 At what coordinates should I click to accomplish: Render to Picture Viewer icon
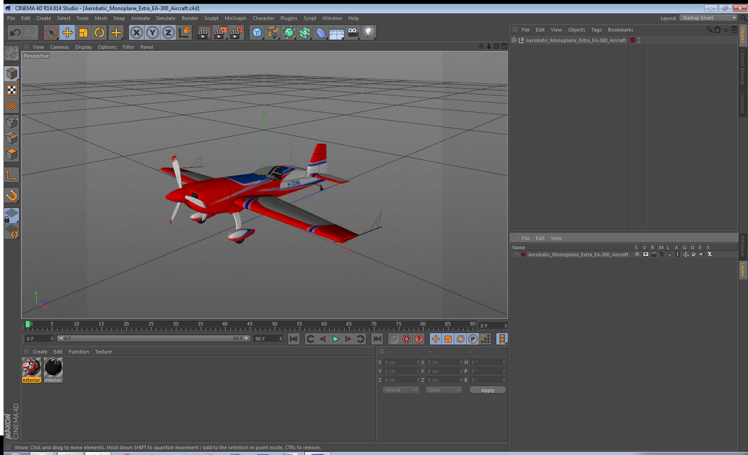tap(220, 32)
